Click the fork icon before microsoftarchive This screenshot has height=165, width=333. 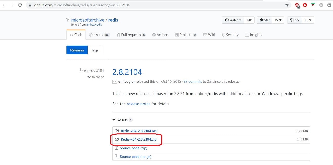pos(68,20)
